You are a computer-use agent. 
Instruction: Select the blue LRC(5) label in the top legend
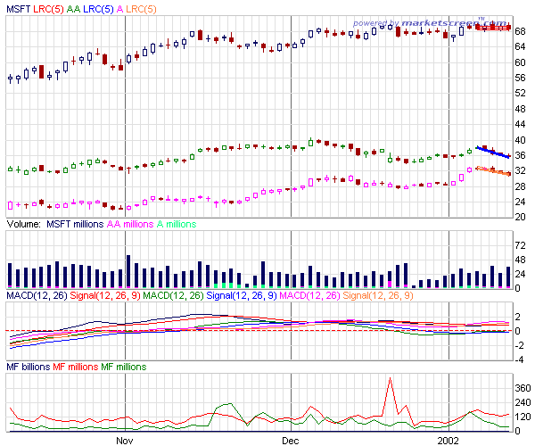98,9
